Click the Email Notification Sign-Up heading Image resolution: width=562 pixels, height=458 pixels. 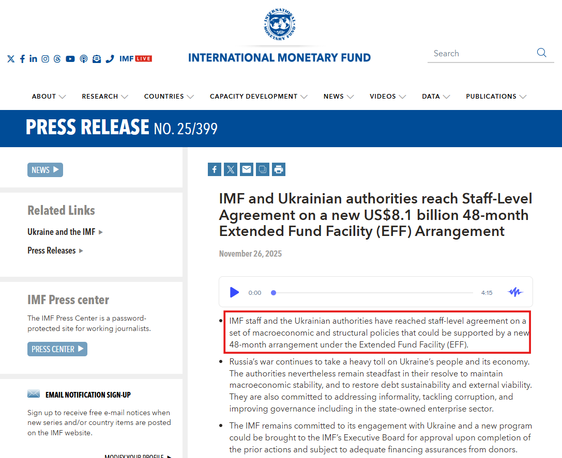[x=88, y=395]
